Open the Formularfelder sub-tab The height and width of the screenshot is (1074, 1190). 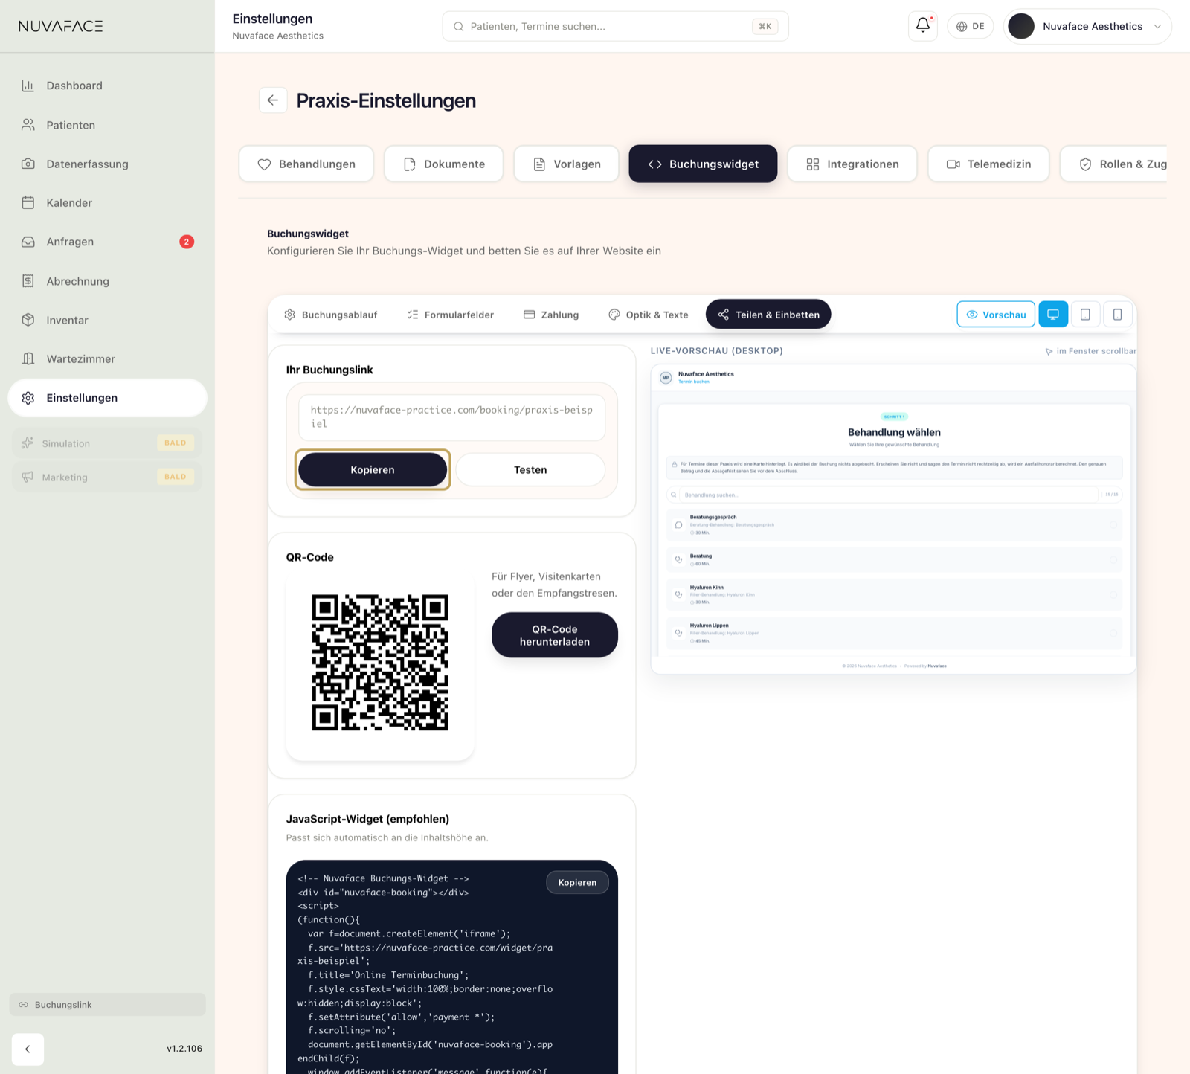[450, 315]
